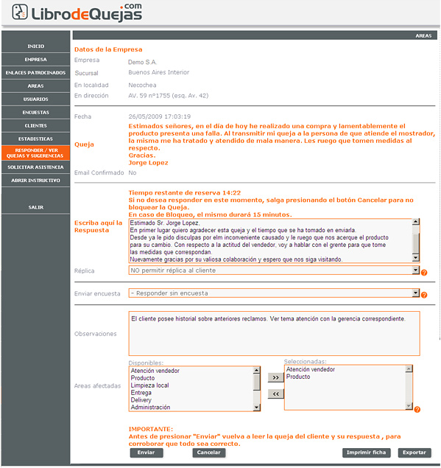The width and height of the screenshot is (441, 468).
Task: View ESTADISTICAS section
Action: pyautogui.click(x=36, y=139)
